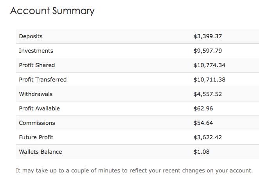The width and height of the screenshot is (259, 183).
Task: Click the Profit Available value $62.96
Action: tap(203, 108)
